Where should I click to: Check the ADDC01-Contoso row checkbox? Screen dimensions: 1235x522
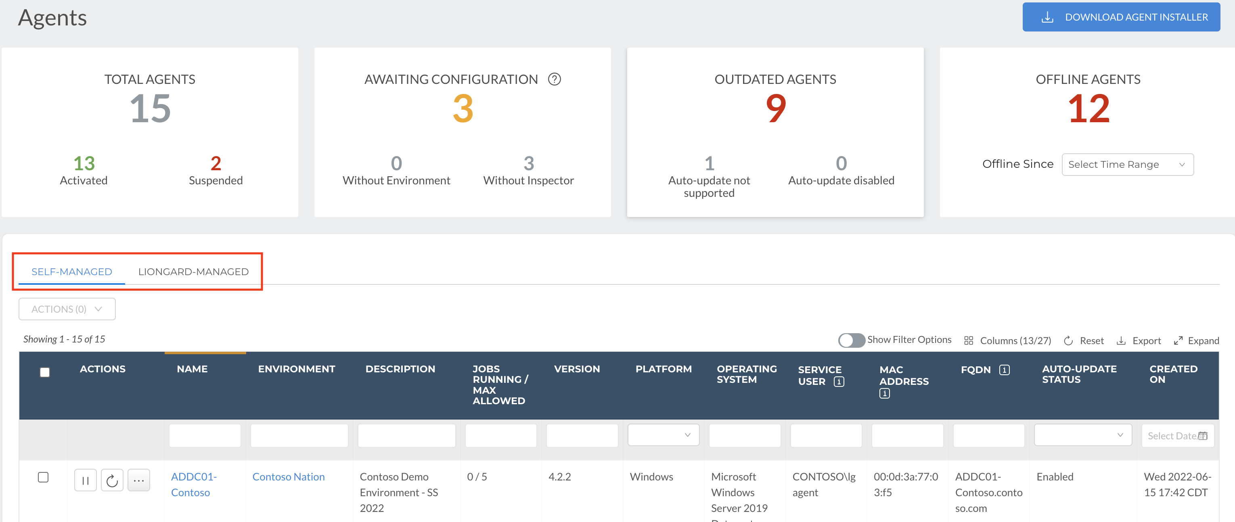tap(43, 477)
